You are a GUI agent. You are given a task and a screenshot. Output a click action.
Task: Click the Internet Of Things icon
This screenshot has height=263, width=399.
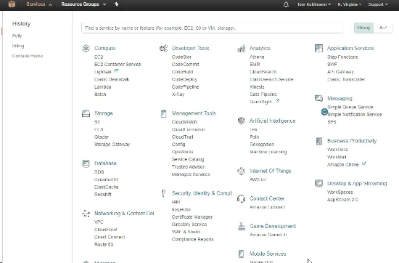click(242, 171)
